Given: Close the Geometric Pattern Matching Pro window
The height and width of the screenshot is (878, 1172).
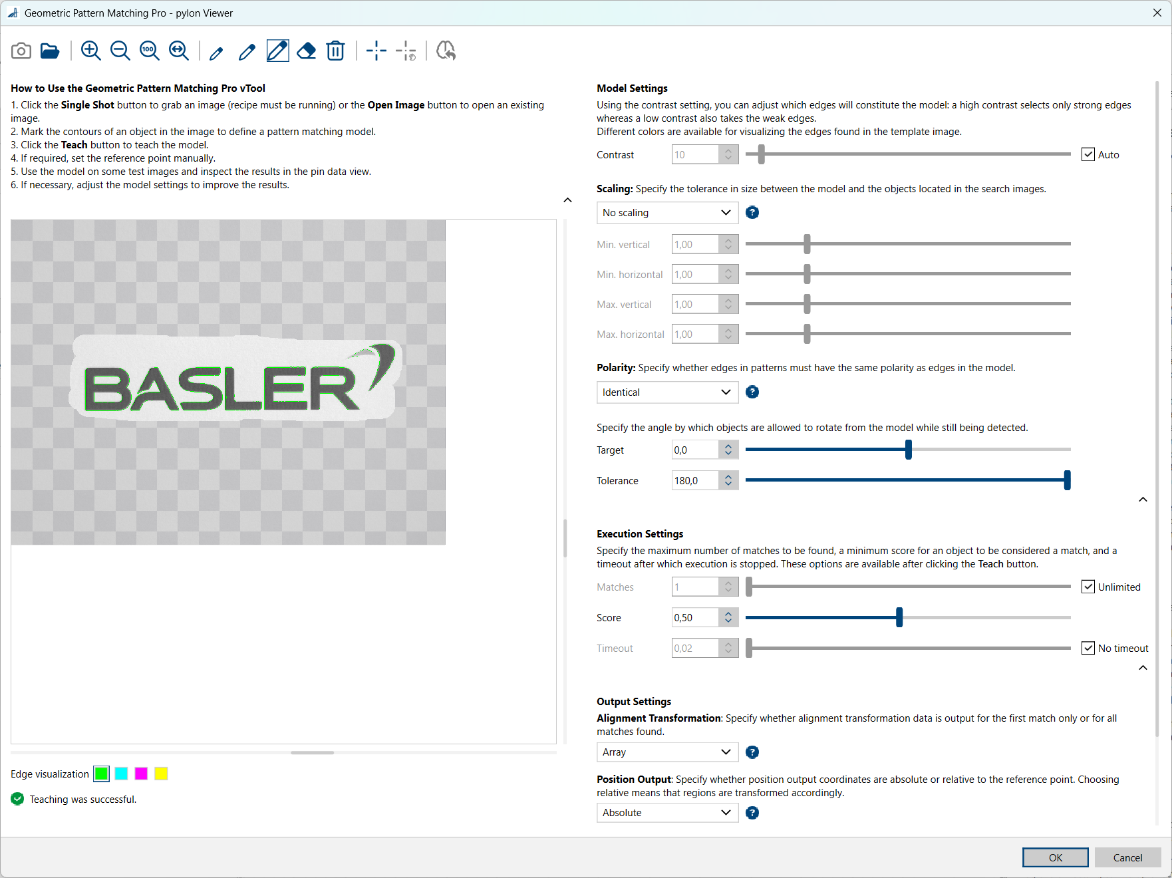Looking at the screenshot, I should (1157, 13).
